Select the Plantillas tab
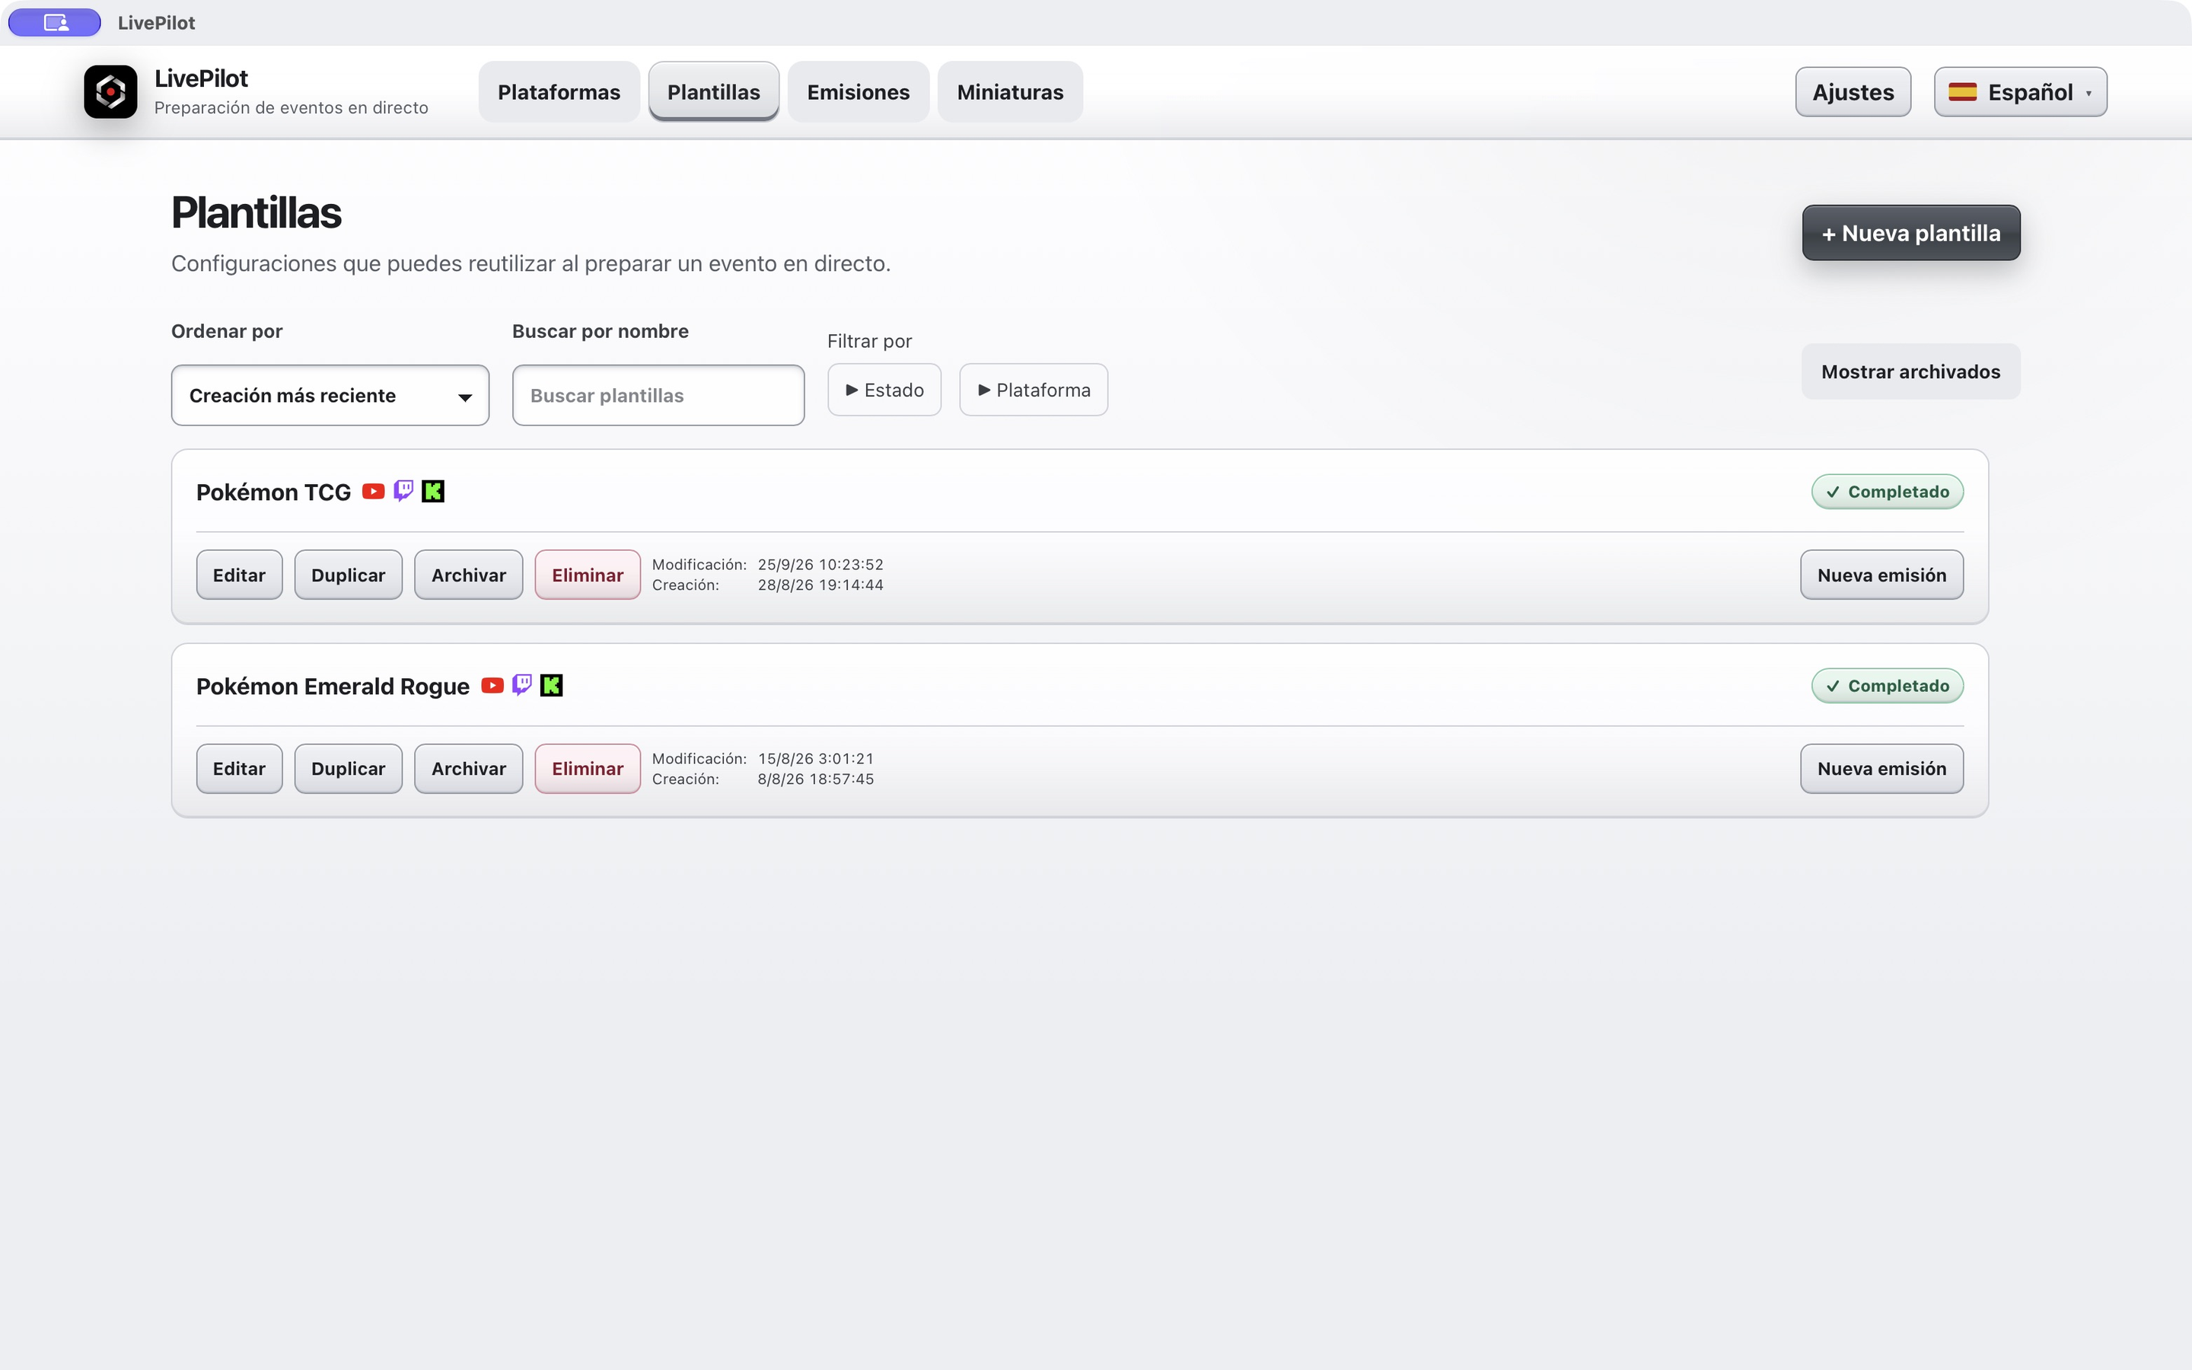 point(714,91)
